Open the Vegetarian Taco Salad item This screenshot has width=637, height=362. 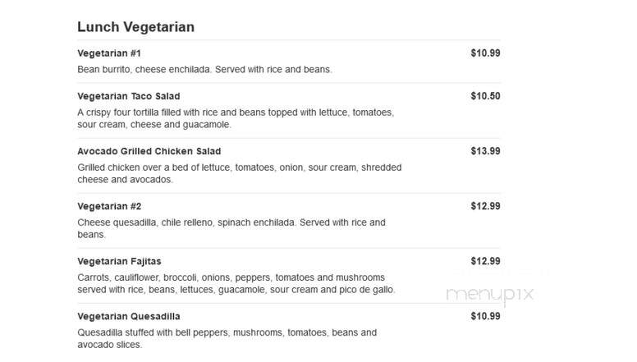pos(128,96)
